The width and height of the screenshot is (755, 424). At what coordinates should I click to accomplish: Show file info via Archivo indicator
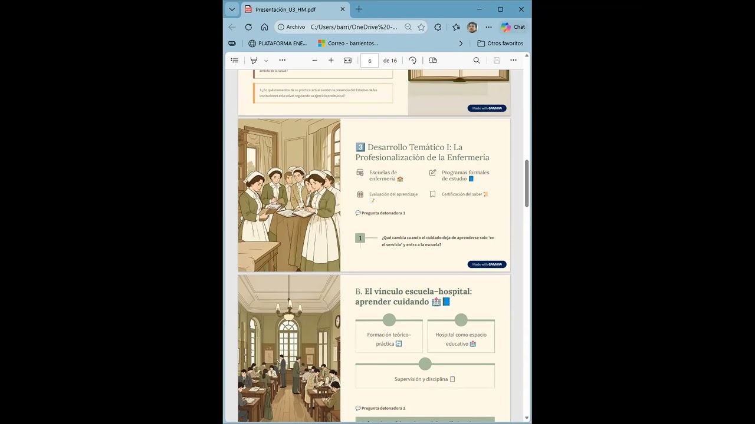click(x=291, y=27)
